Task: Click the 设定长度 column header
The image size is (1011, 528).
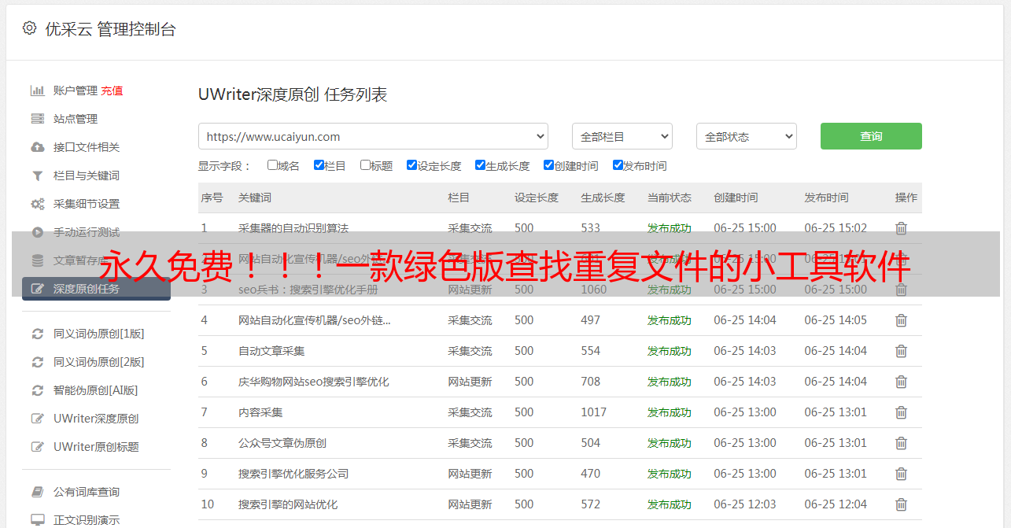Action: (537, 198)
